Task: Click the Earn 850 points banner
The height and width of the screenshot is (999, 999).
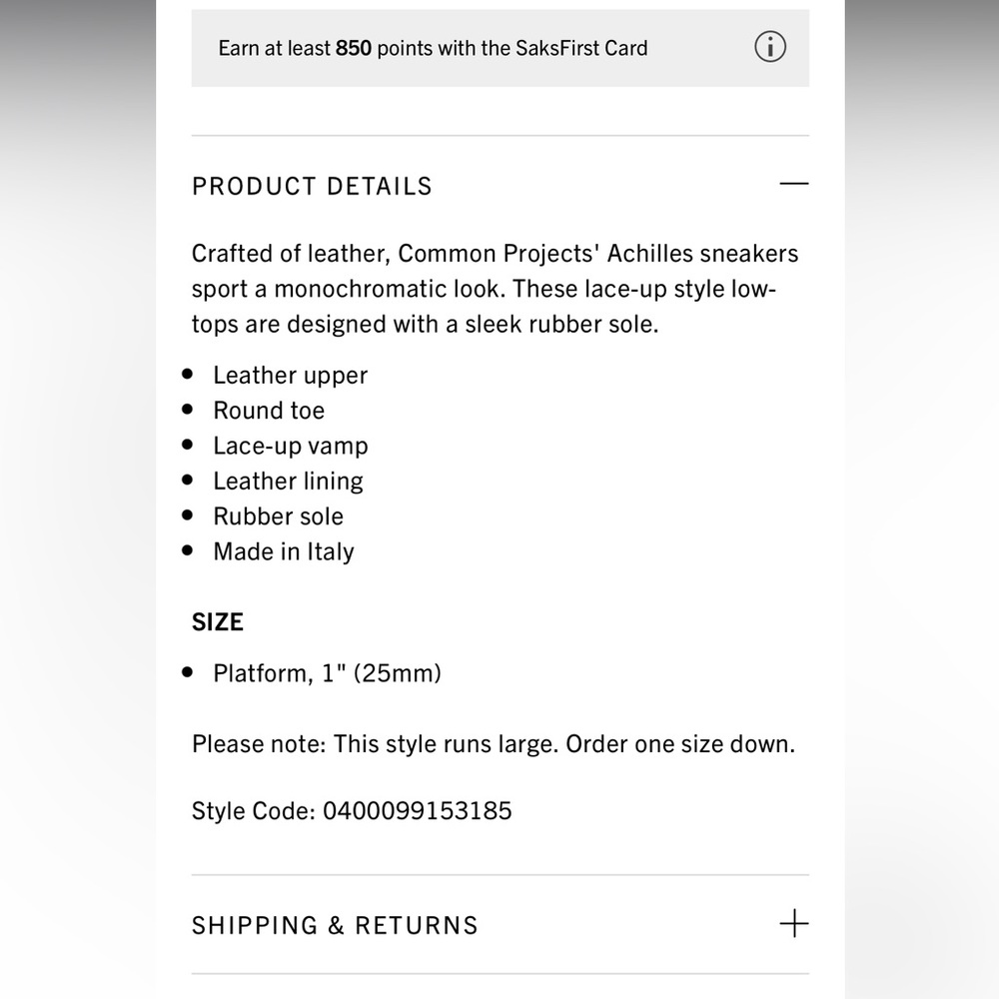Action: [x=433, y=47]
